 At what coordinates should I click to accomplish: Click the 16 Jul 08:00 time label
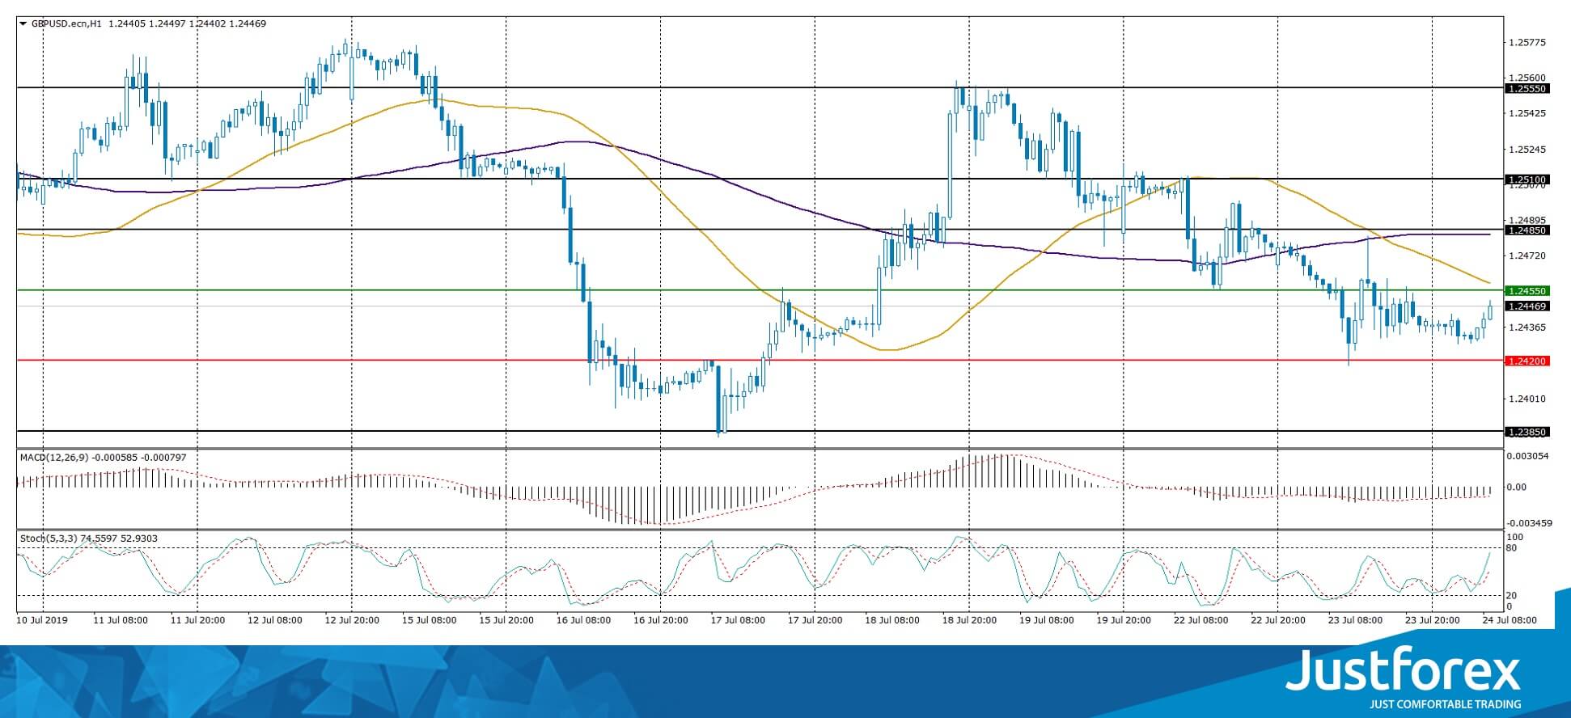click(x=584, y=620)
